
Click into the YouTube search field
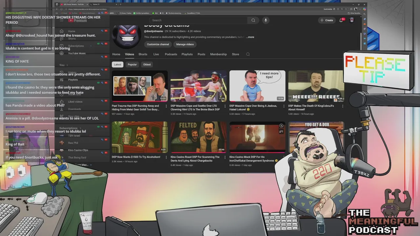click(x=199, y=20)
